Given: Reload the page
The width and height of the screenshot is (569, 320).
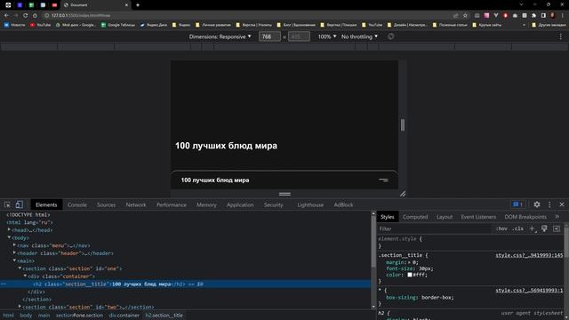Looking at the screenshot, I should pyautogui.click(x=26, y=16).
